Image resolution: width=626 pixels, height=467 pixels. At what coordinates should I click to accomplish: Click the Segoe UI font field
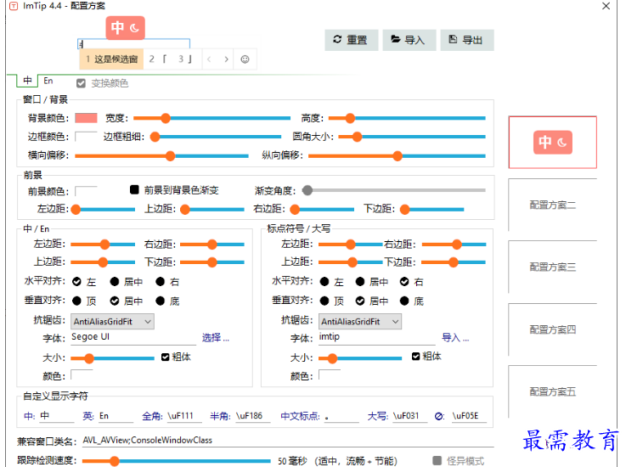[x=133, y=337]
